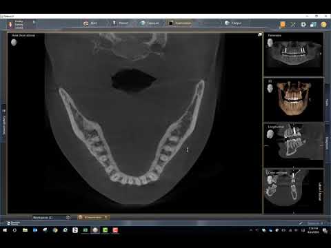Screen dimensions: 331x248
Task: Click the patient avatar icon at top left
Action: click(10, 24)
